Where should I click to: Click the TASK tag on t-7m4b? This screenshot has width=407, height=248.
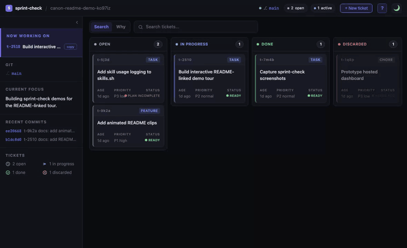click(x=315, y=60)
